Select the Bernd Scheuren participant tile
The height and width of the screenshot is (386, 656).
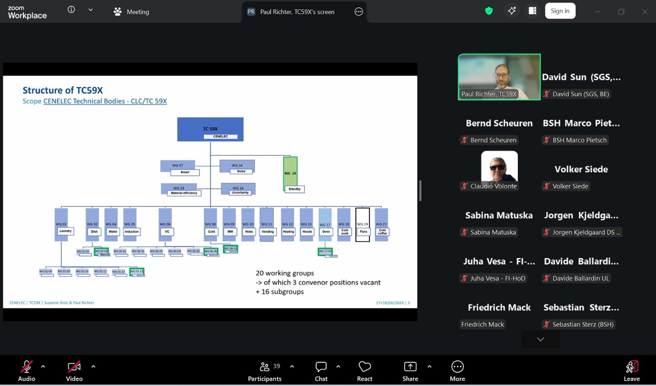tap(499, 123)
